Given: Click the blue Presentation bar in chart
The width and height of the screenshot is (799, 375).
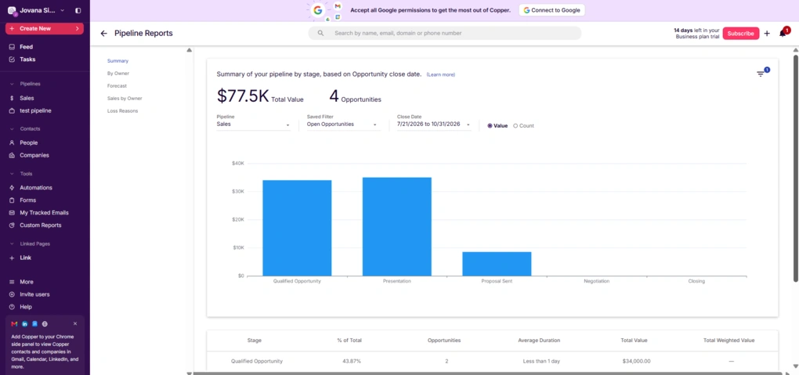Looking at the screenshot, I should 397,226.
